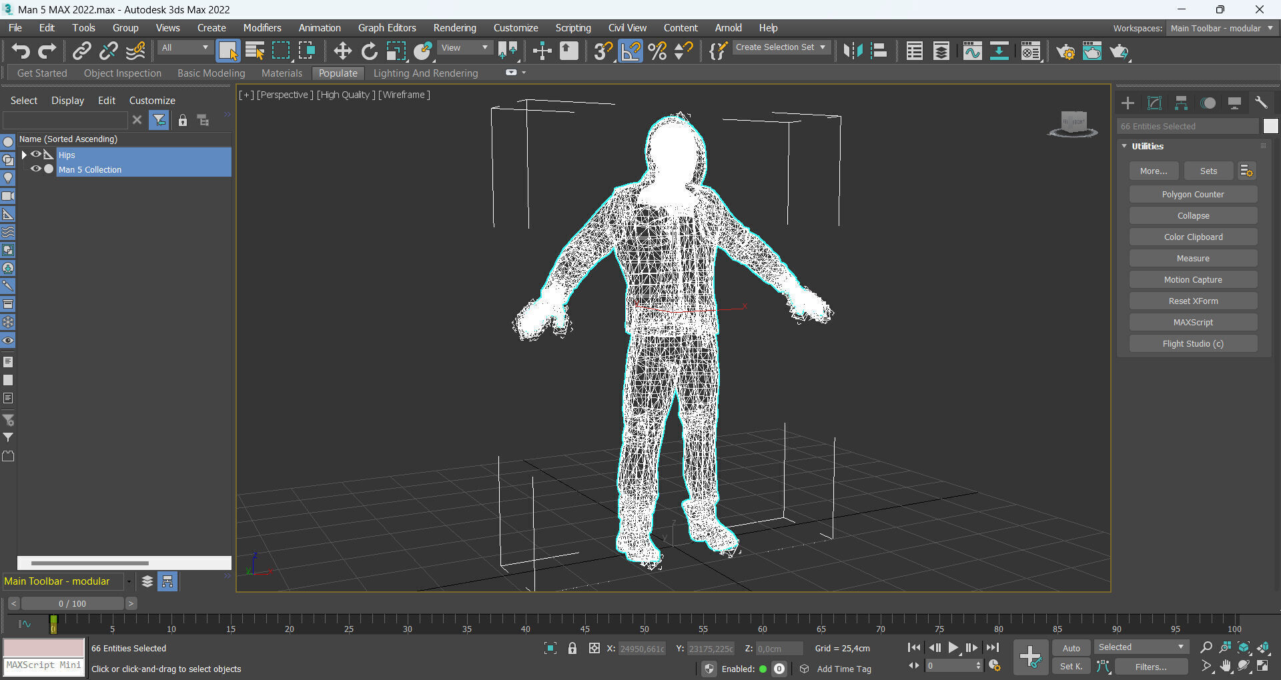Click the time slider 0 / 100 handle

(x=72, y=603)
